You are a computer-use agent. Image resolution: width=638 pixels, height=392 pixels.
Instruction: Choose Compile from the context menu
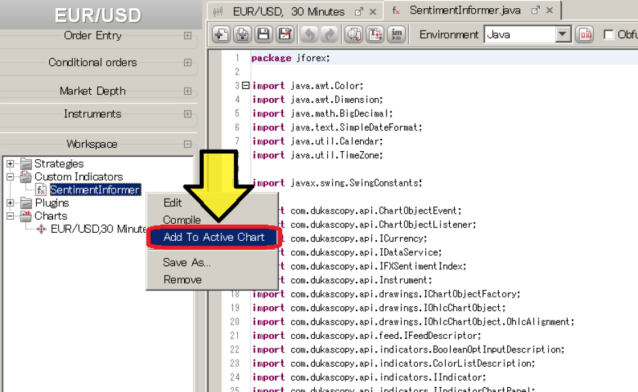click(182, 220)
